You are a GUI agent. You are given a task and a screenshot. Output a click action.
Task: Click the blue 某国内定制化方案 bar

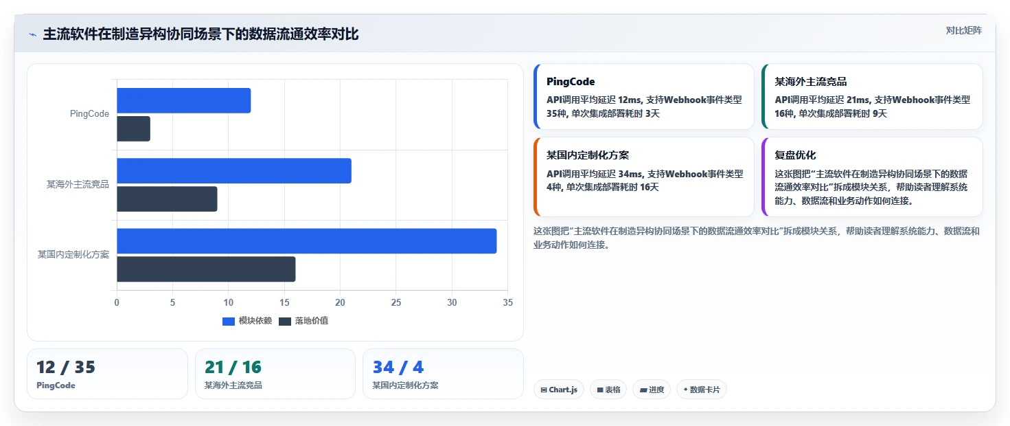point(306,241)
